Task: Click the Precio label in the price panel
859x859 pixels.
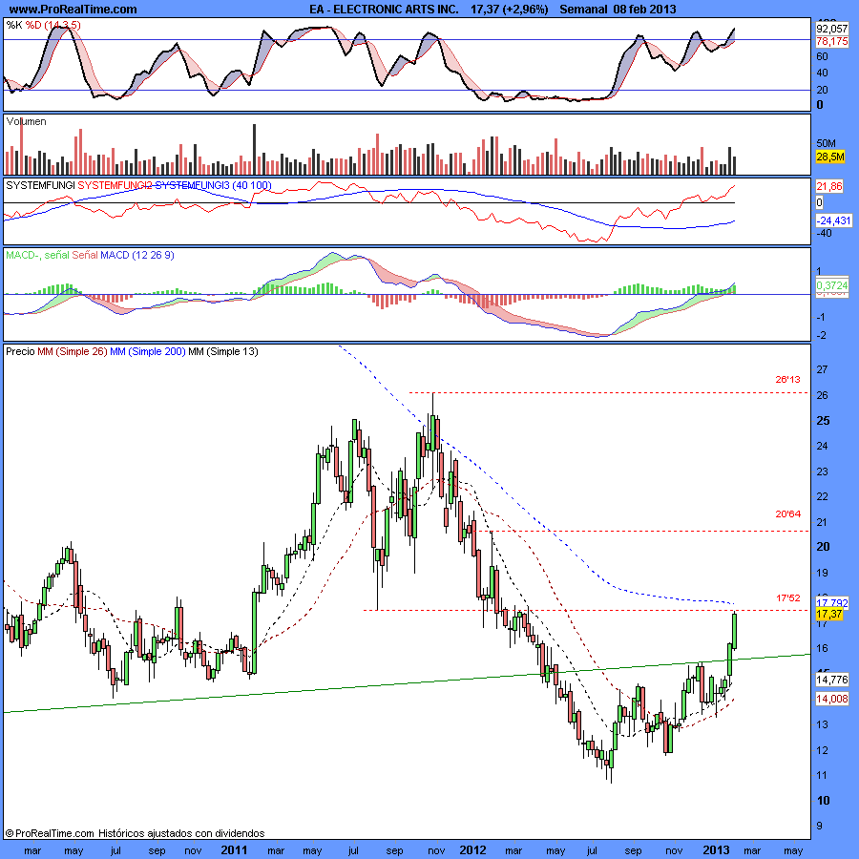Action: pyautogui.click(x=20, y=351)
